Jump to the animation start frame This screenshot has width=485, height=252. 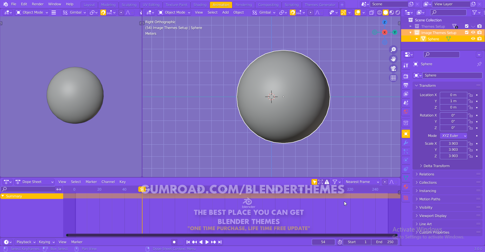(x=188, y=242)
